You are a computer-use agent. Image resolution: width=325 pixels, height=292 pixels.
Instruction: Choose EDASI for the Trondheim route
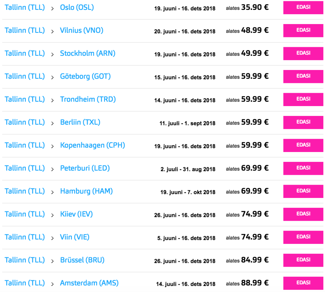[303, 99]
